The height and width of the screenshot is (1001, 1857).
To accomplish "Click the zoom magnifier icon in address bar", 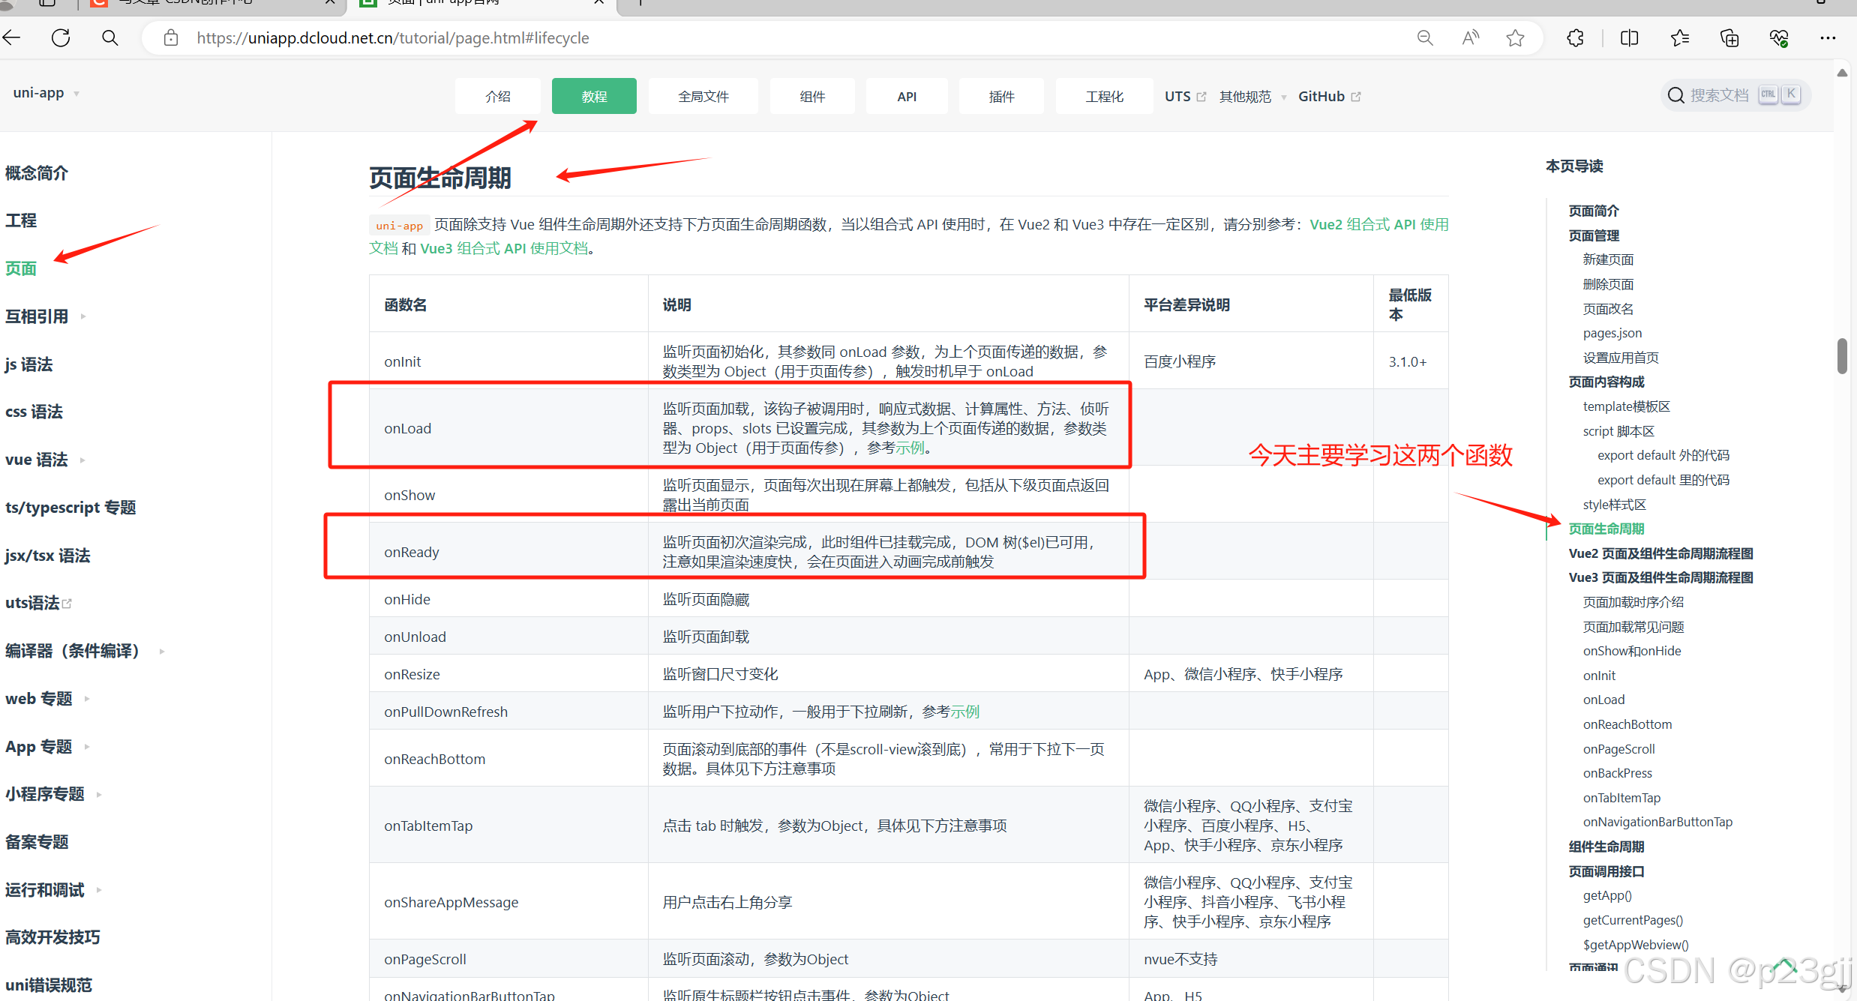I will pyautogui.click(x=1425, y=37).
